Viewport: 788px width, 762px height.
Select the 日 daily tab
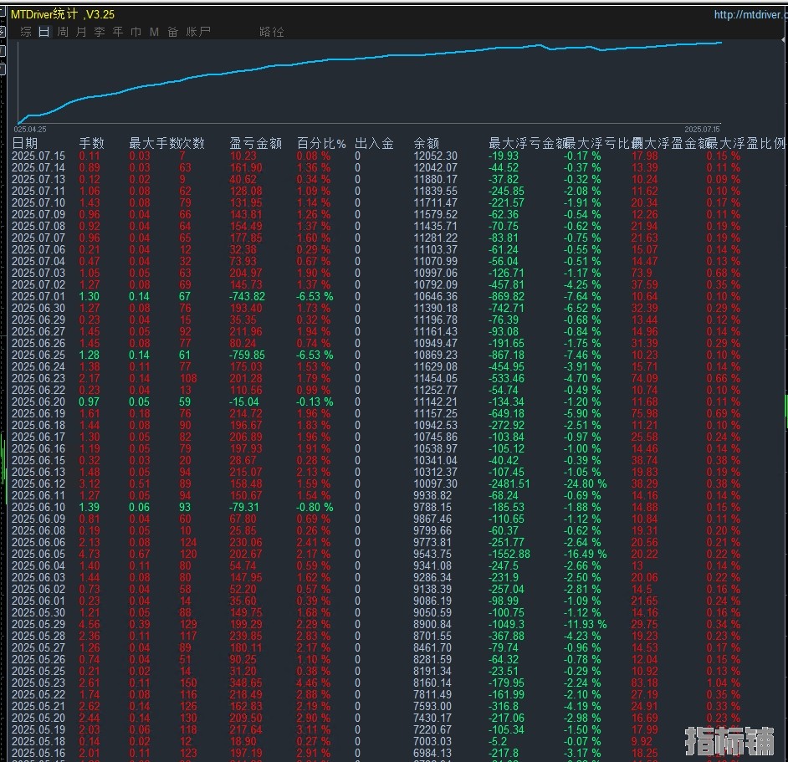(x=44, y=32)
